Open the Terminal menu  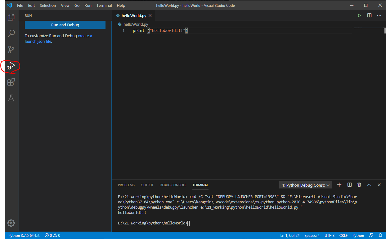point(104,5)
